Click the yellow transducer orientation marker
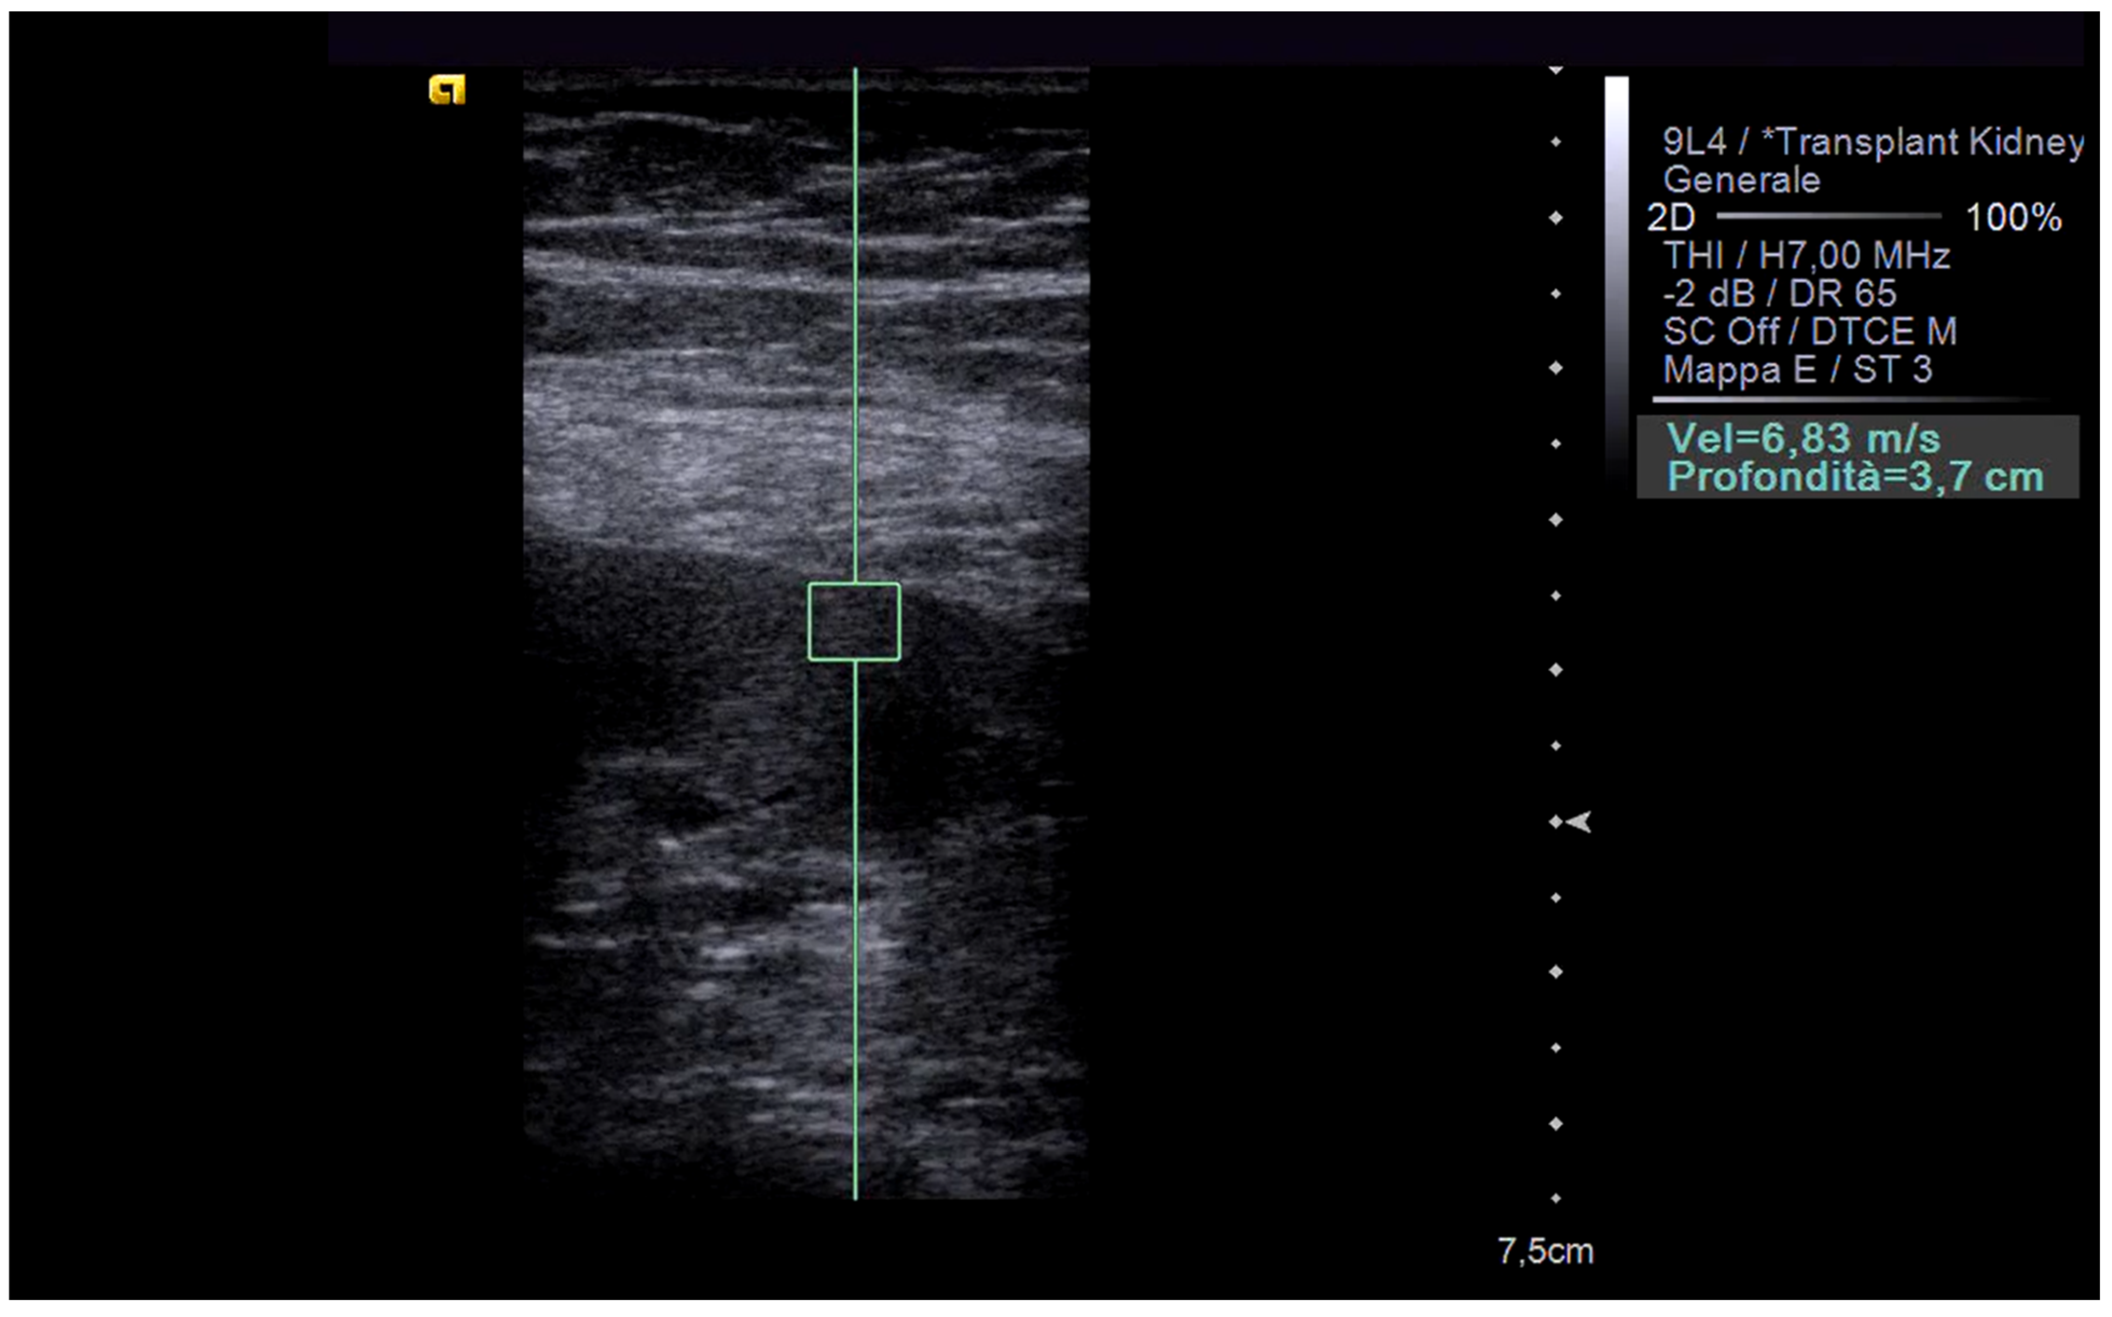Screen dimensions: 2112x1317 [x=447, y=89]
